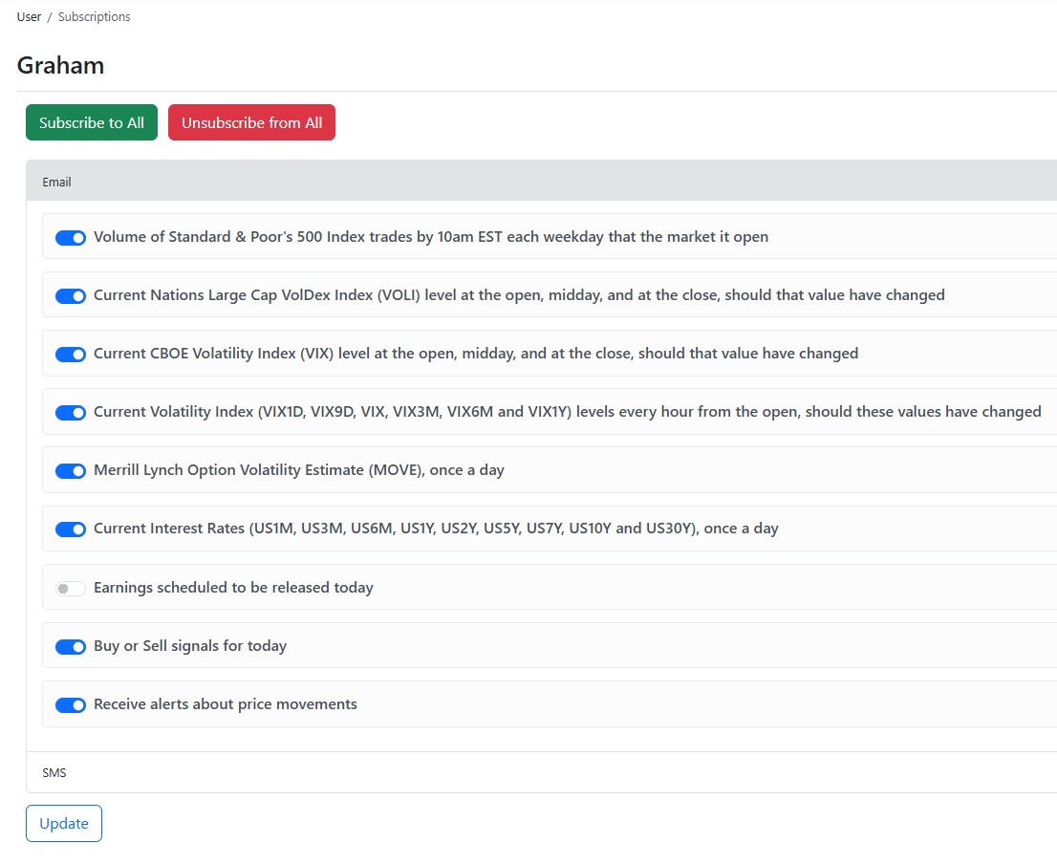Disable the Merrill Lynch MOVE switch
1057x864 pixels.
[x=71, y=471]
